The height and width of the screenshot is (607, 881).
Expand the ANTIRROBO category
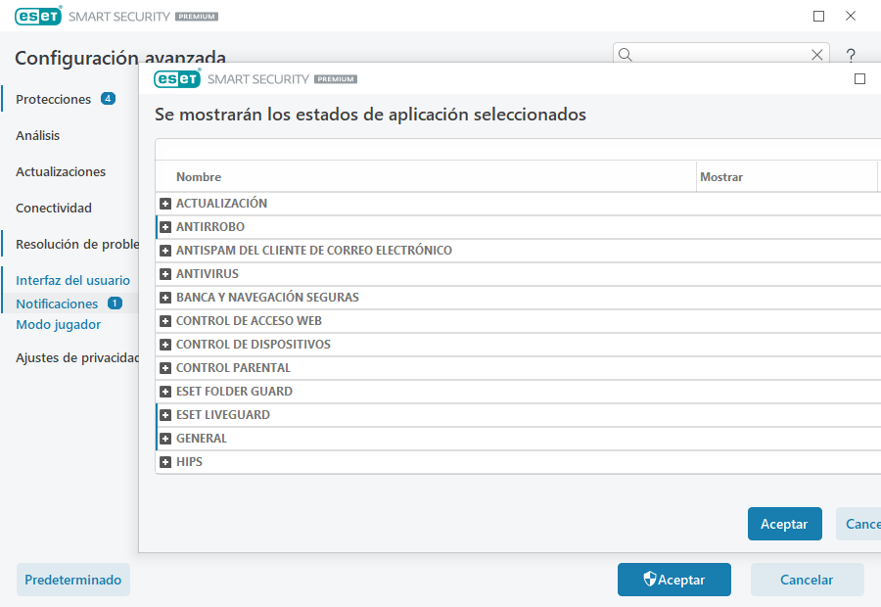click(x=164, y=226)
